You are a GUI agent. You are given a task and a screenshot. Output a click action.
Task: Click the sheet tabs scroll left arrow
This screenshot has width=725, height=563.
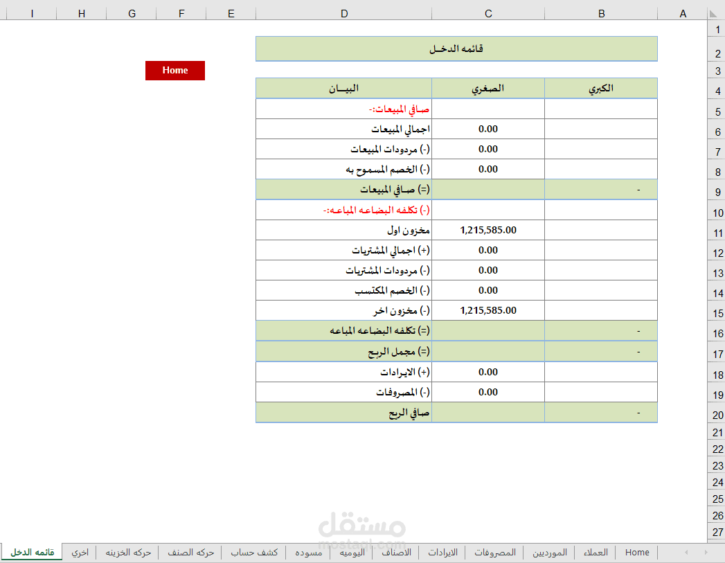pos(686,553)
